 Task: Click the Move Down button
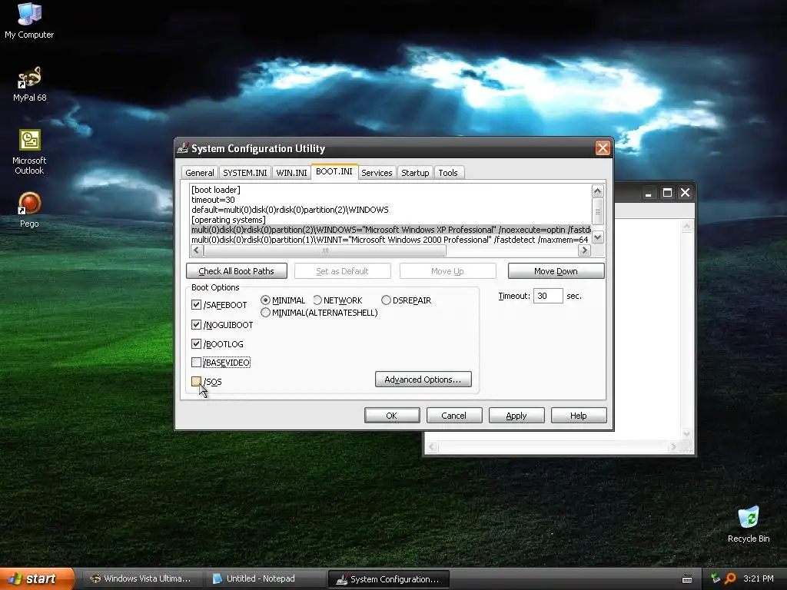(556, 271)
